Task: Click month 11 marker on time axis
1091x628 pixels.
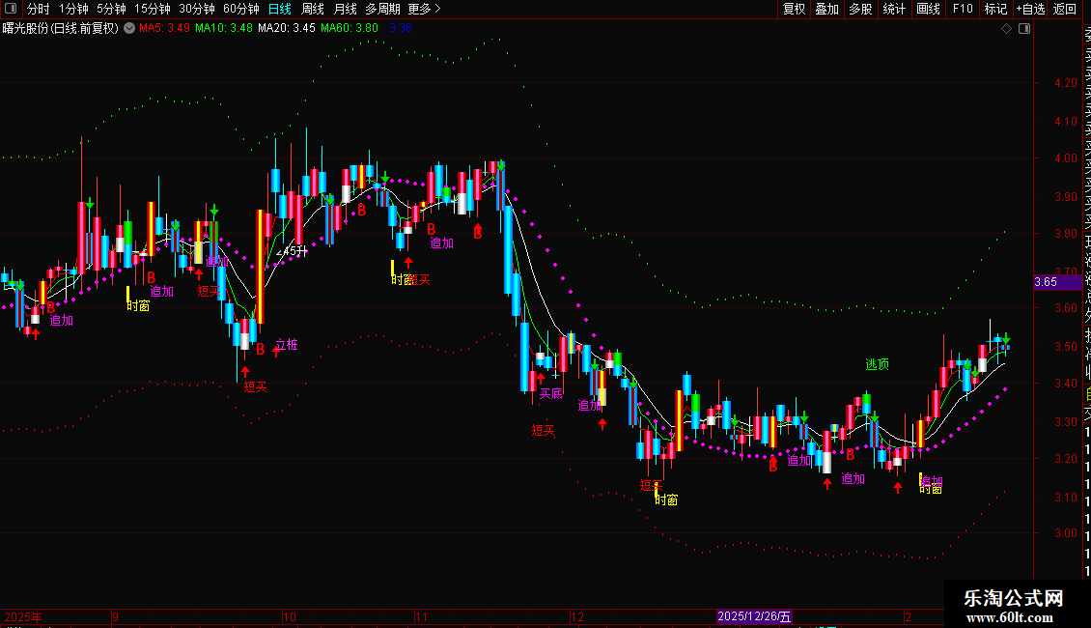Action: coord(421,616)
